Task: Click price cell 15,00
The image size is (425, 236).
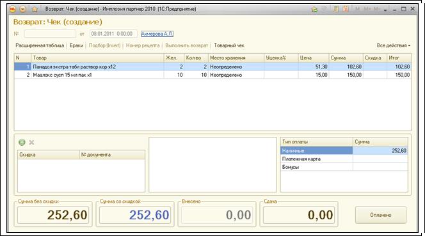Action: pyautogui.click(x=314, y=75)
